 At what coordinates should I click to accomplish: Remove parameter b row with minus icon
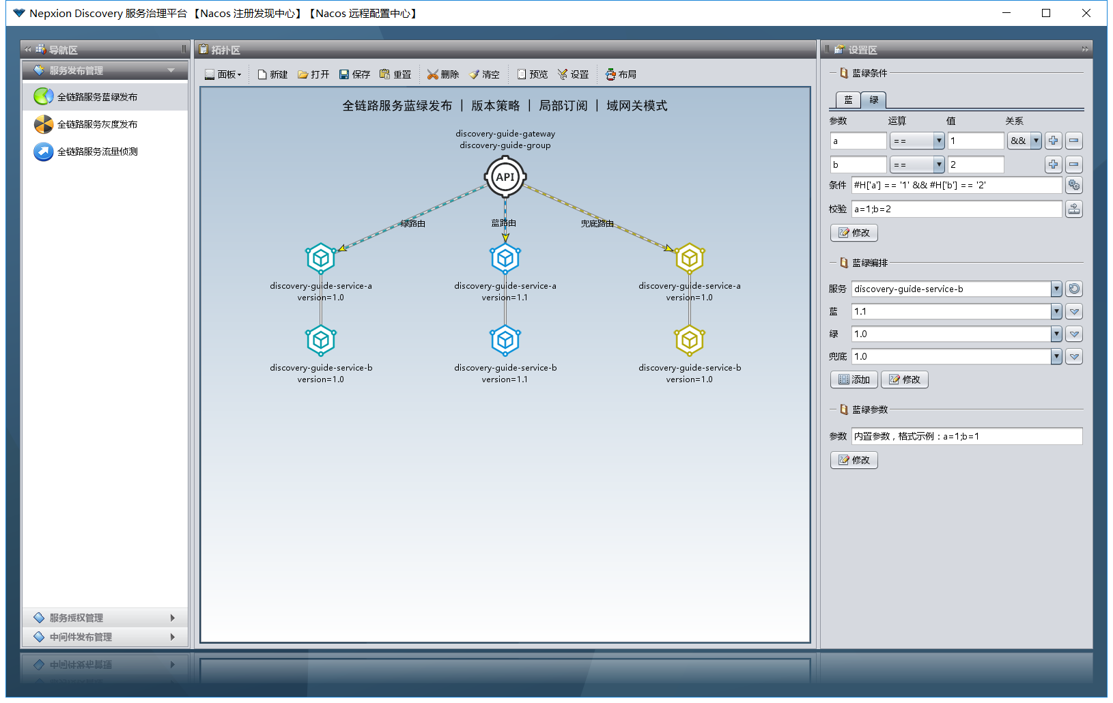[1073, 164]
